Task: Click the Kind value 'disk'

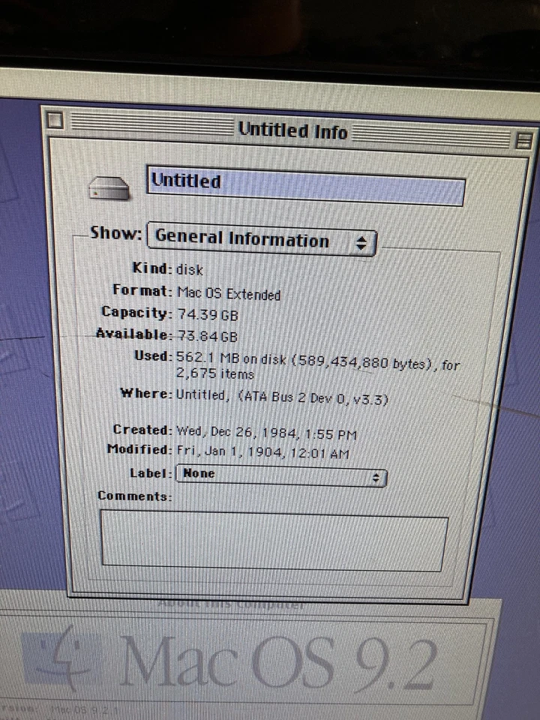Action: click(190, 269)
